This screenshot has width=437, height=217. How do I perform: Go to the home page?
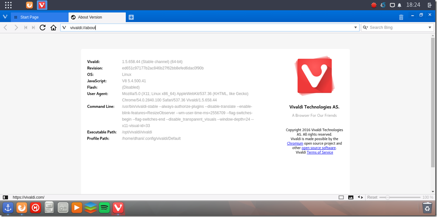tap(53, 28)
